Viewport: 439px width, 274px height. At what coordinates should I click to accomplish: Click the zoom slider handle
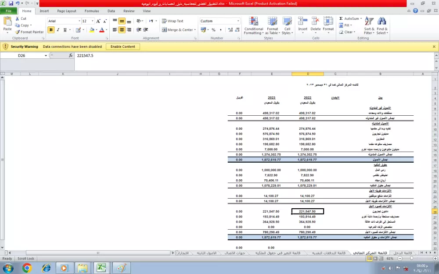(412, 258)
